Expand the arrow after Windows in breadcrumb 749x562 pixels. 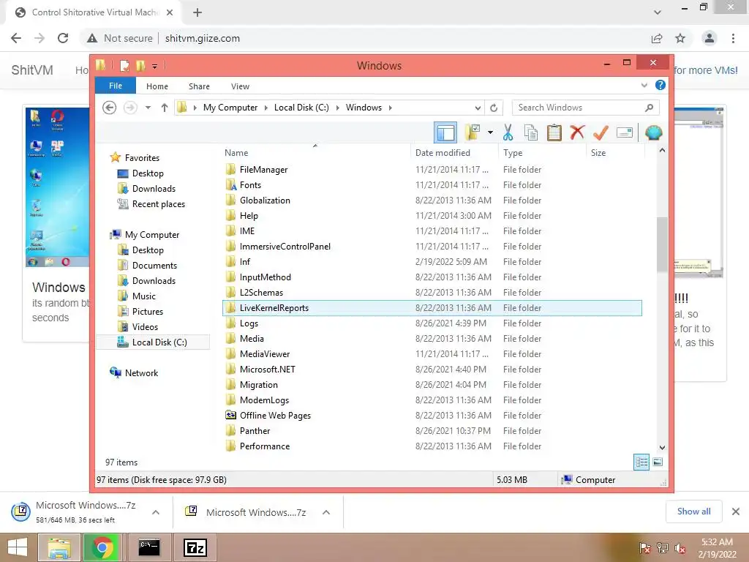coord(391,108)
